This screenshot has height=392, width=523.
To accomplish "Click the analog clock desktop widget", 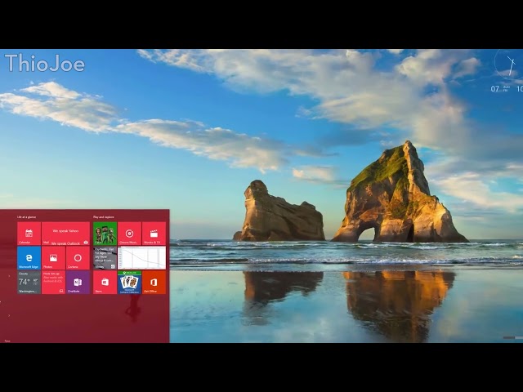I will click(x=508, y=65).
